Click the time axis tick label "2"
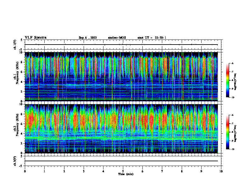249x192 pixels. pos(64,171)
